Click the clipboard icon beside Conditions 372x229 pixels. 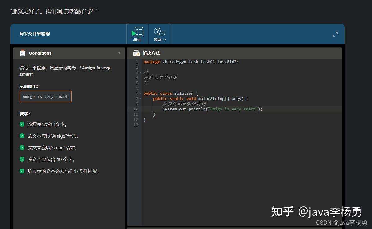[x=22, y=53]
